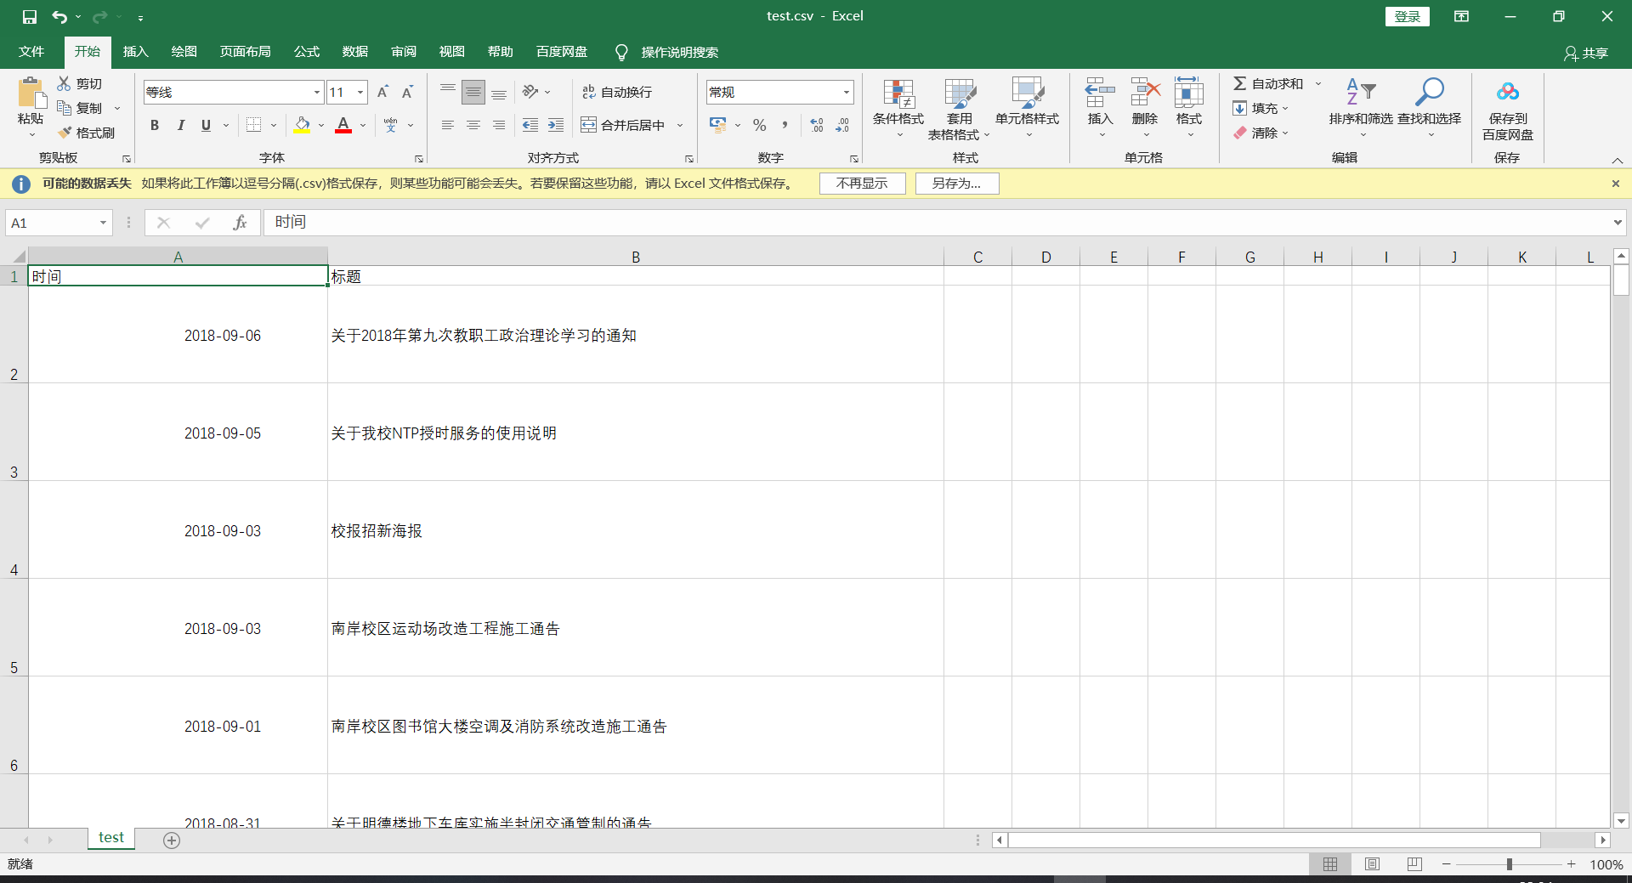Screen dimensions: 1632x883
Task: Open the Name Box dropdown arrow
Action: 103,223
